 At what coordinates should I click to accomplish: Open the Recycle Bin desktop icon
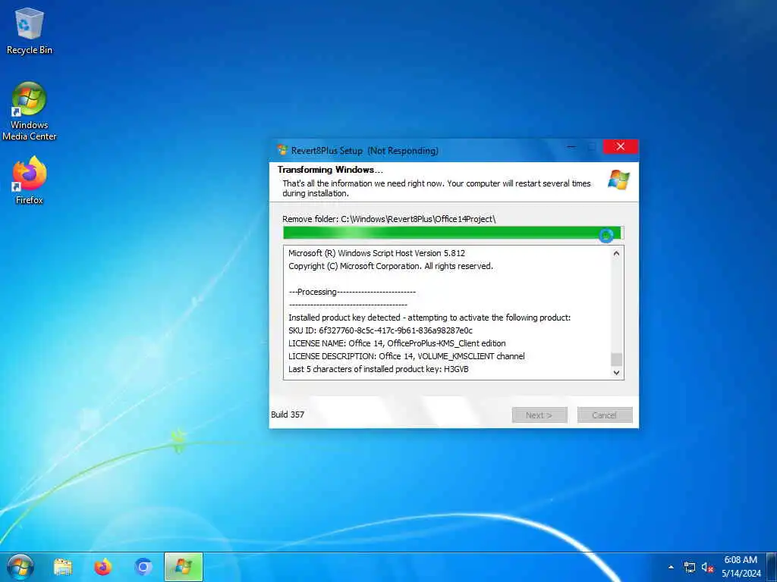click(30, 30)
